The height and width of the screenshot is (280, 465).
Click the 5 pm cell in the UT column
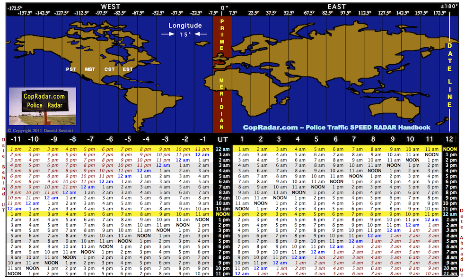click(224, 241)
